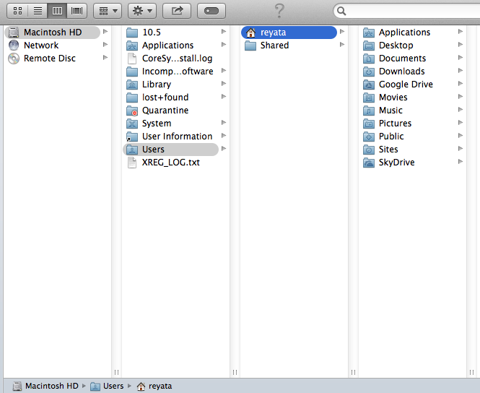
Task: Switch to Cover Flow view
Action: pyautogui.click(x=77, y=11)
